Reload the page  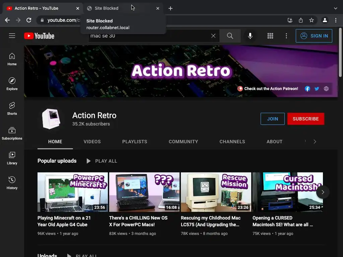[29, 20]
